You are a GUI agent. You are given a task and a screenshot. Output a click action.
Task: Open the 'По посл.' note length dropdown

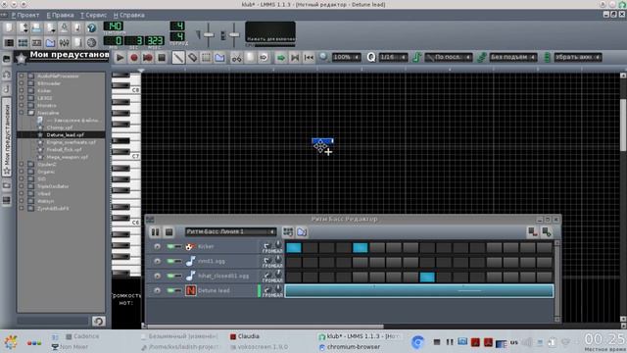pyautogui.click(x=449, y=57)
